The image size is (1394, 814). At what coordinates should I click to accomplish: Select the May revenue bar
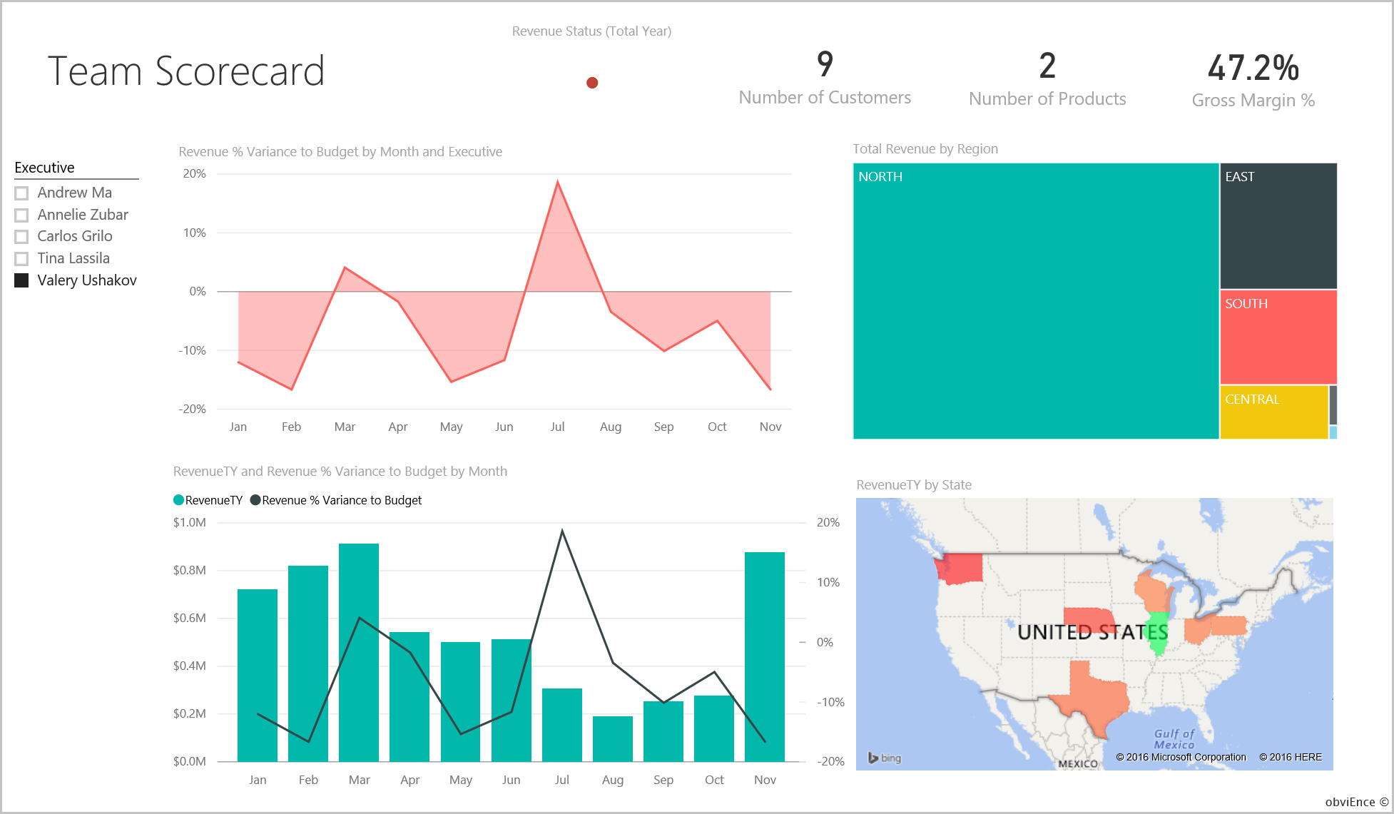(x=461, y=701)
